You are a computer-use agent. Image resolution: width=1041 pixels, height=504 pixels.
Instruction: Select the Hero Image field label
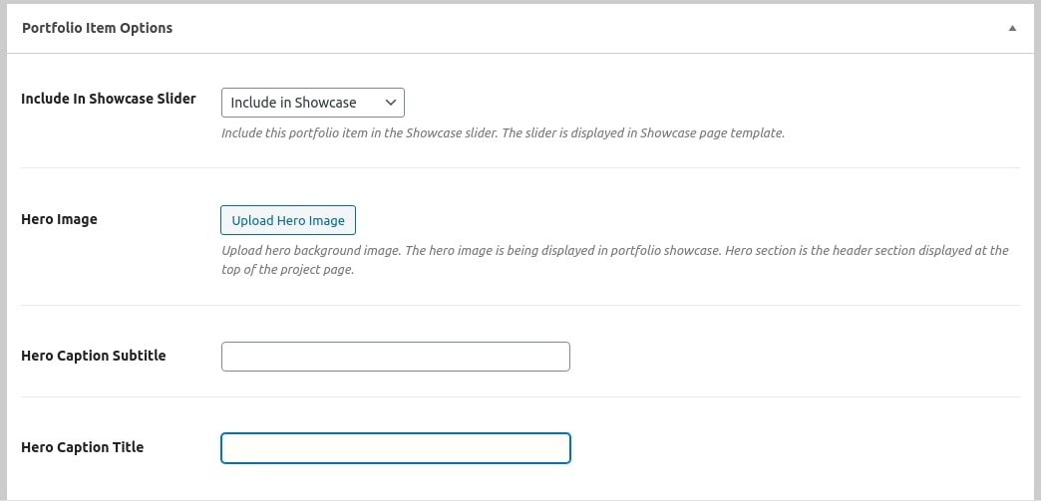[59, 219]
